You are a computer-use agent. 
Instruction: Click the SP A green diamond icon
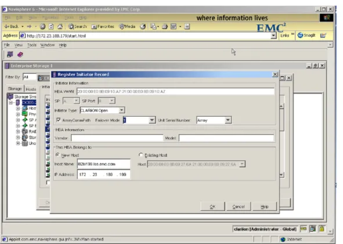point(25,120)
